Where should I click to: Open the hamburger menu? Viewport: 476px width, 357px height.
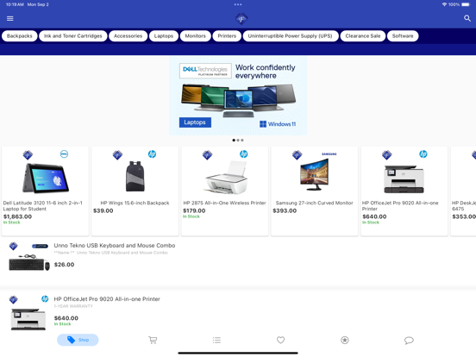(10, 18)
